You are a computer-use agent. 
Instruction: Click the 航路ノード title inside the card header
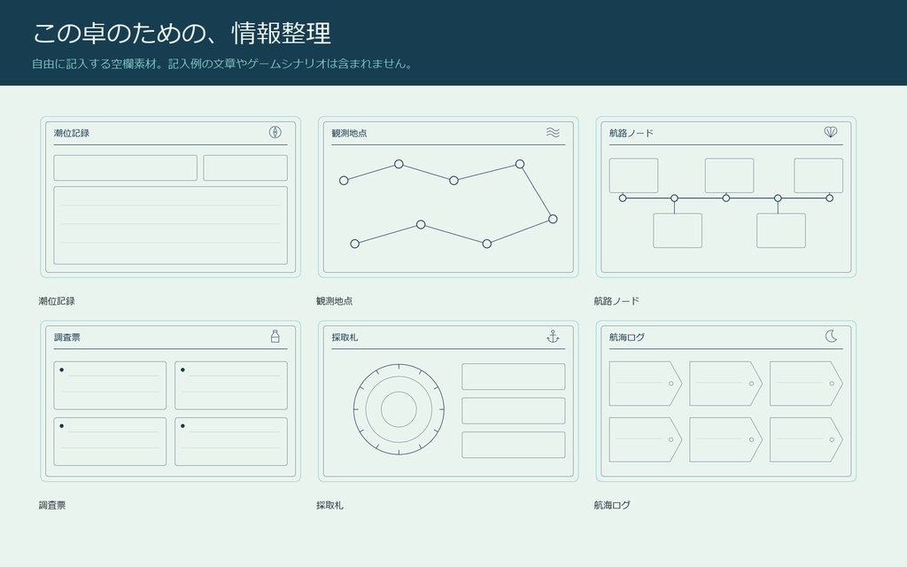click(631, 133)
